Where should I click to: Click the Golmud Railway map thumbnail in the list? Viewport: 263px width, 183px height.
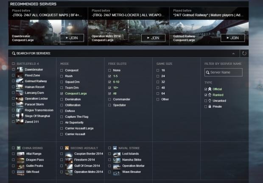[20, 81]
